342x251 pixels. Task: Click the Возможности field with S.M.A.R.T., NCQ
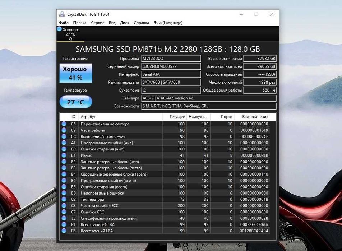(209, 106)
